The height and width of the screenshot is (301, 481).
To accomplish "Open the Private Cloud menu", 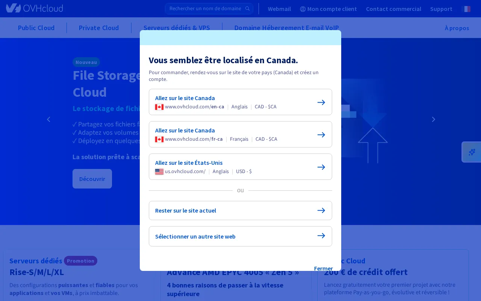I will coord(99,28).
